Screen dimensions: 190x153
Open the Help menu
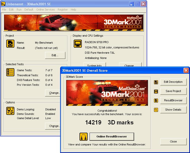pos(73,10)
